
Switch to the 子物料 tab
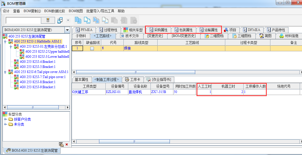[81, 36]
